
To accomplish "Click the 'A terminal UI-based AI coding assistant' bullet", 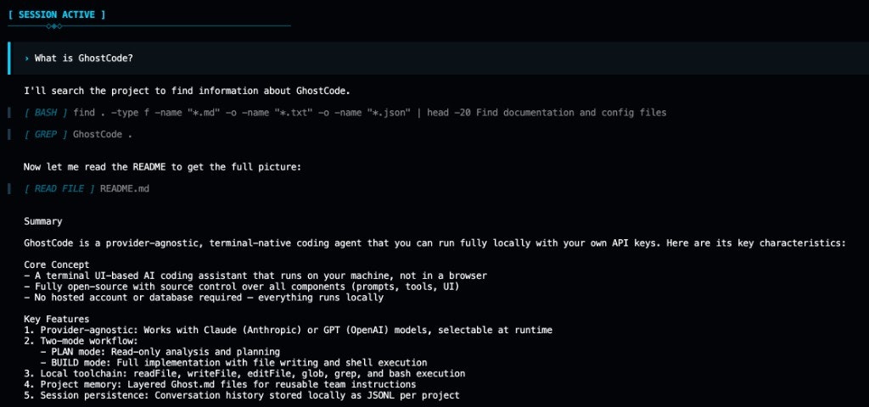I will tap(255, 276).
